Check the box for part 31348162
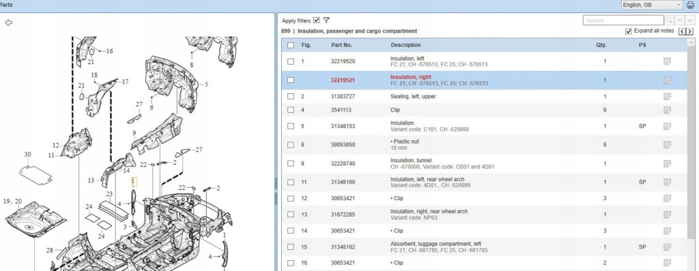This screenshot has height=271, width=699. [x=291, y=247]
